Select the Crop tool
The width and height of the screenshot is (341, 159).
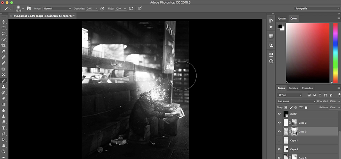(x=3, y=45)
